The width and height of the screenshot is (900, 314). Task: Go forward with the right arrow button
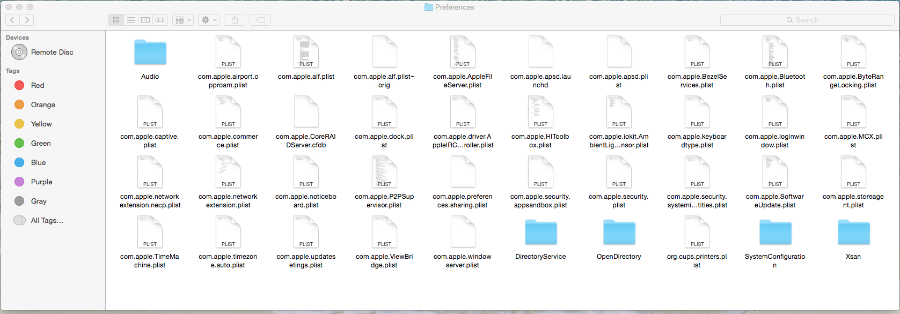coord(27,20)
